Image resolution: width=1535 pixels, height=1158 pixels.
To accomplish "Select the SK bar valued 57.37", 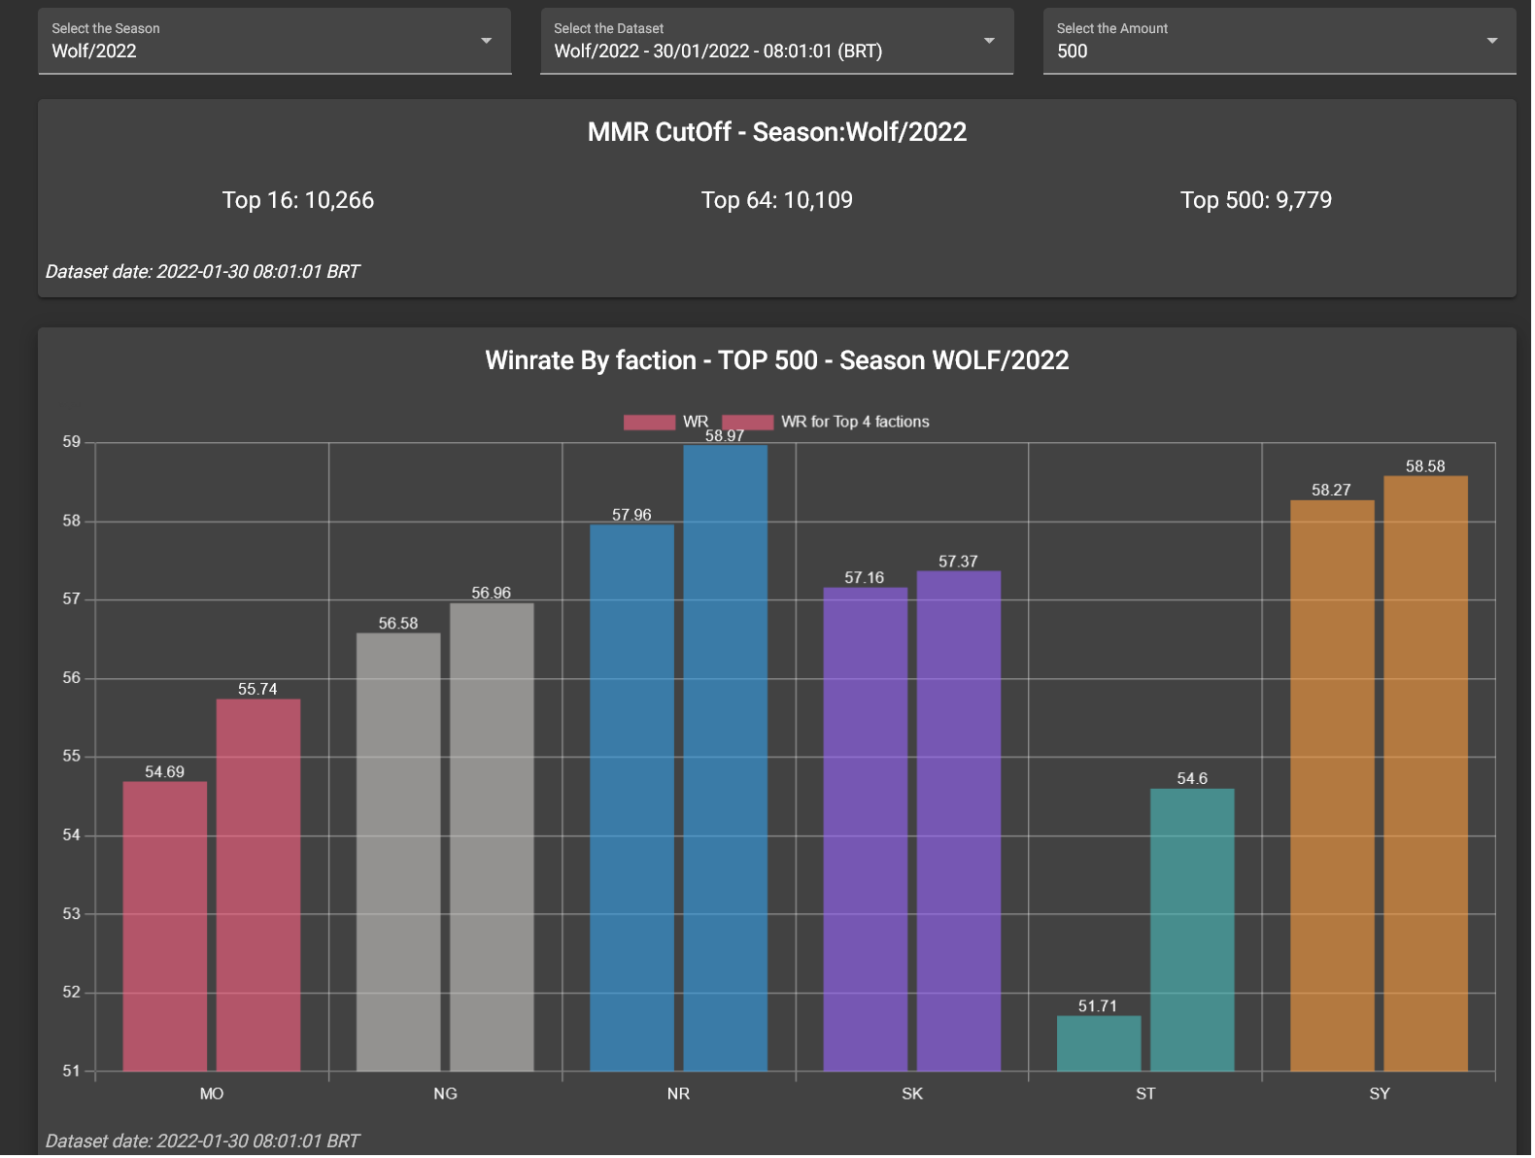I will [959, 821].
